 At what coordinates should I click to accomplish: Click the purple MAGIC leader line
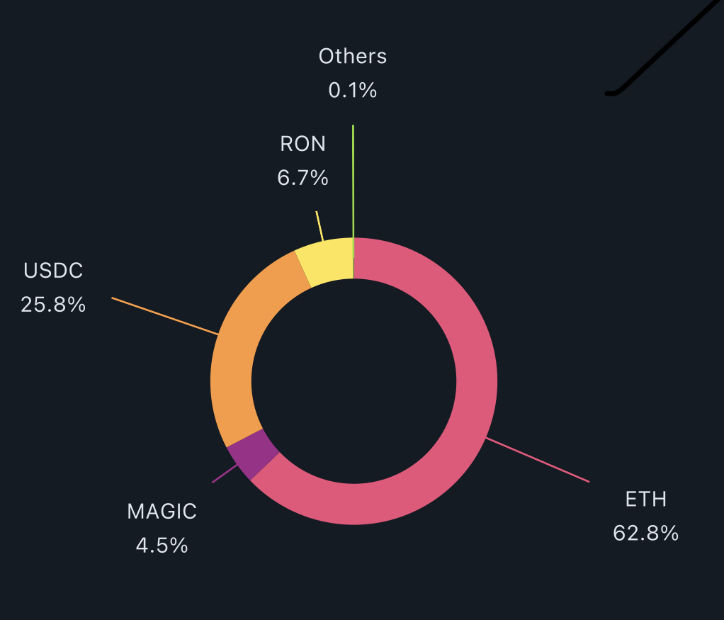click(x=222, y=476)
